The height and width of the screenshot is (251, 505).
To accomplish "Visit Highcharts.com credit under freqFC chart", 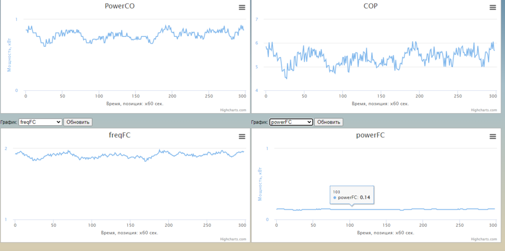I will [233, 239].
